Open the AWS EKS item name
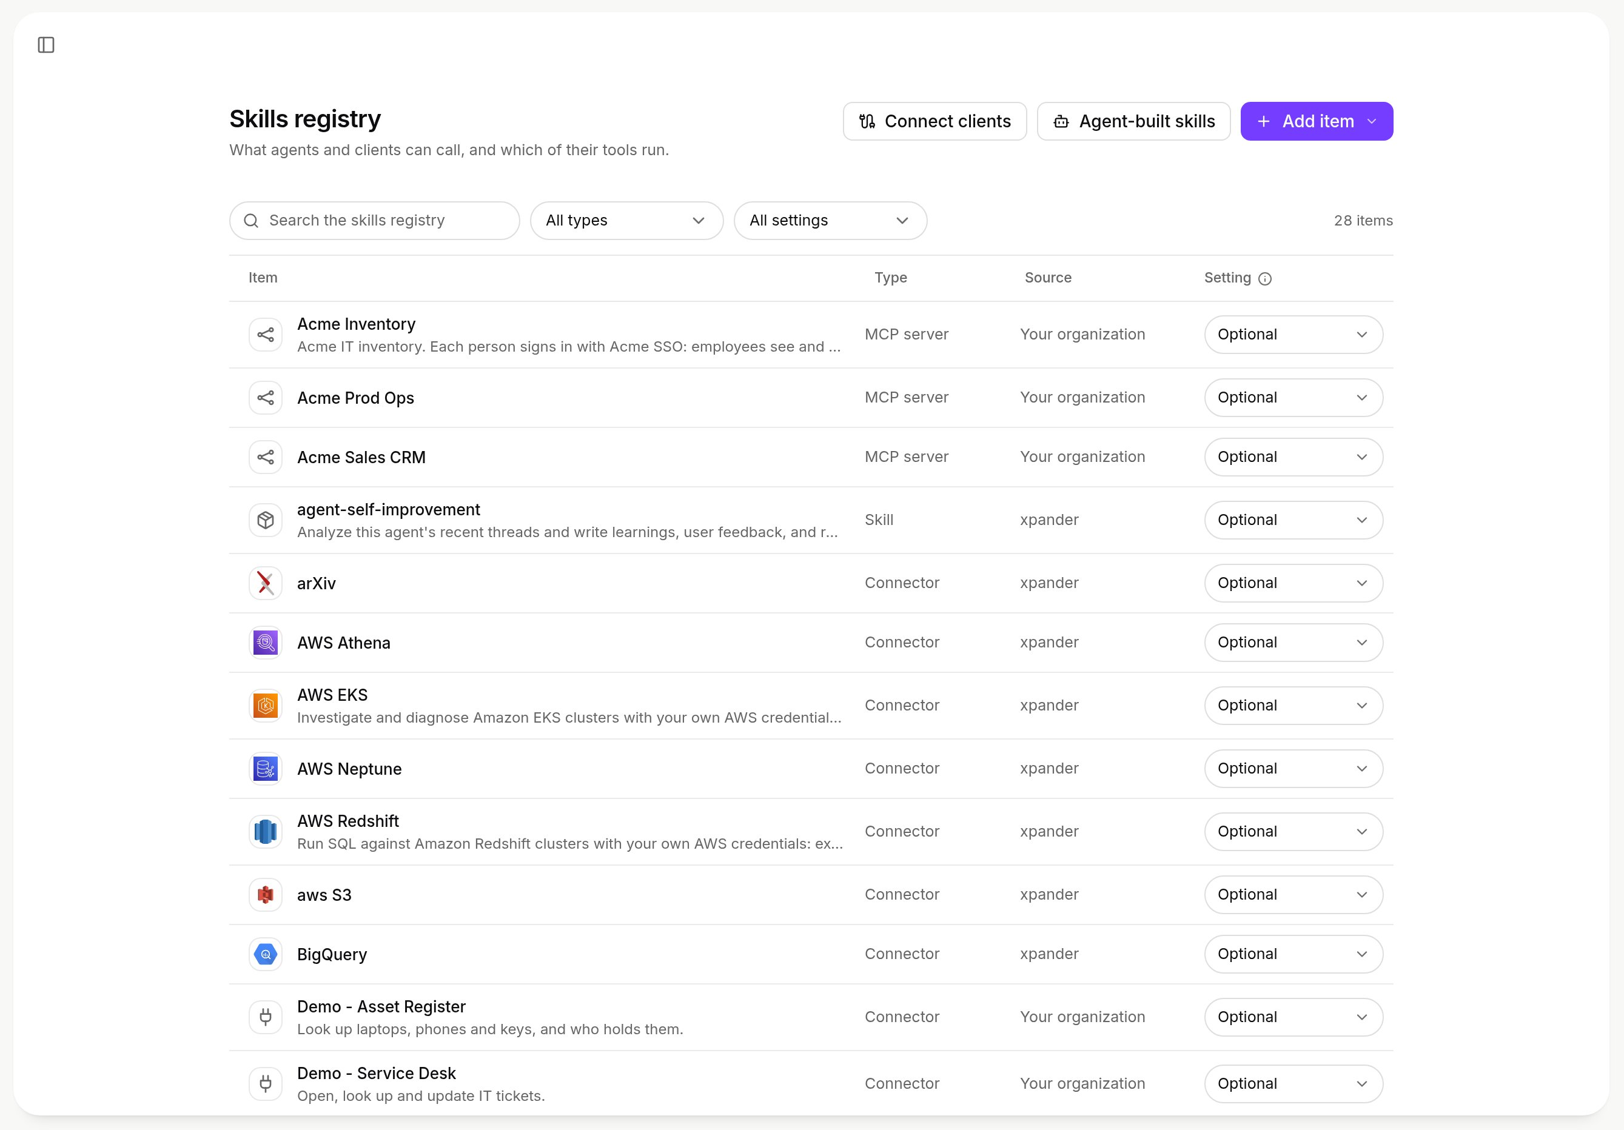This screenshot has height=1130, width=1624. pos(332,694)
